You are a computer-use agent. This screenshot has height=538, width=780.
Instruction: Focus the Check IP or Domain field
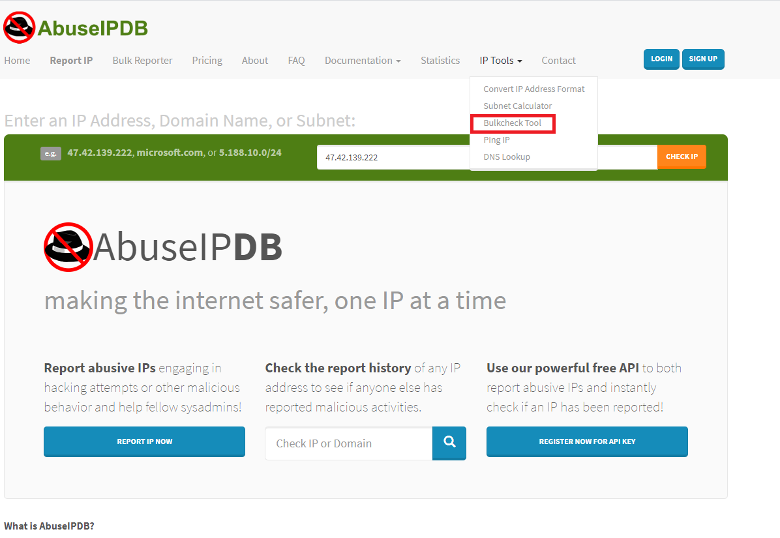coord(349,443)
